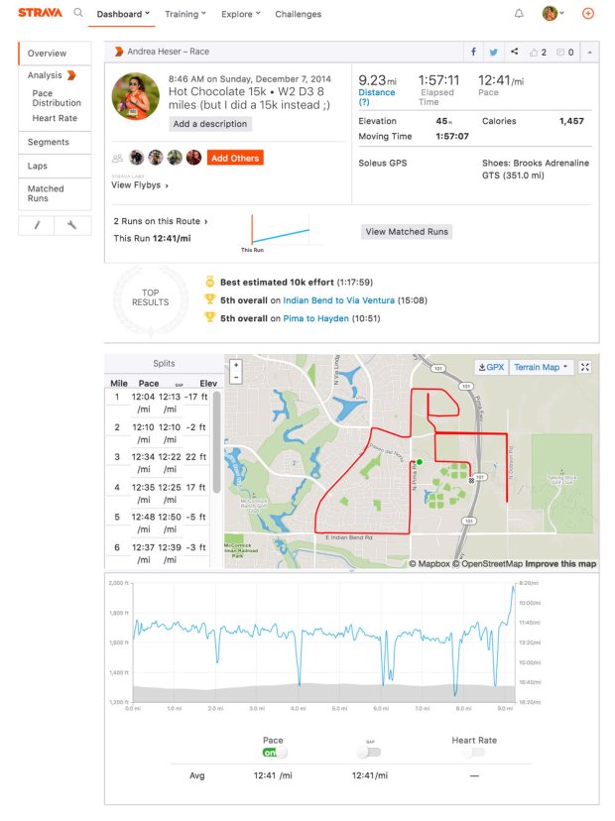Turn off the Pace toggle
615x821 pixels.
[273, 753]
